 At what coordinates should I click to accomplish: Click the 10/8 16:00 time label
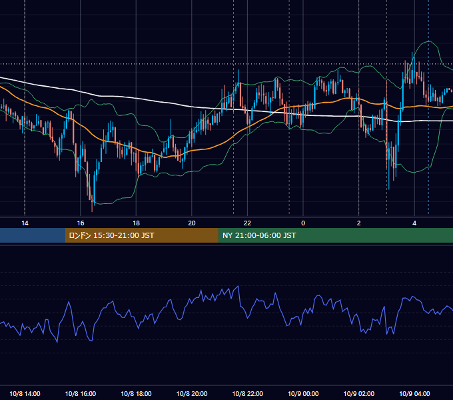(x=81, y=393)
